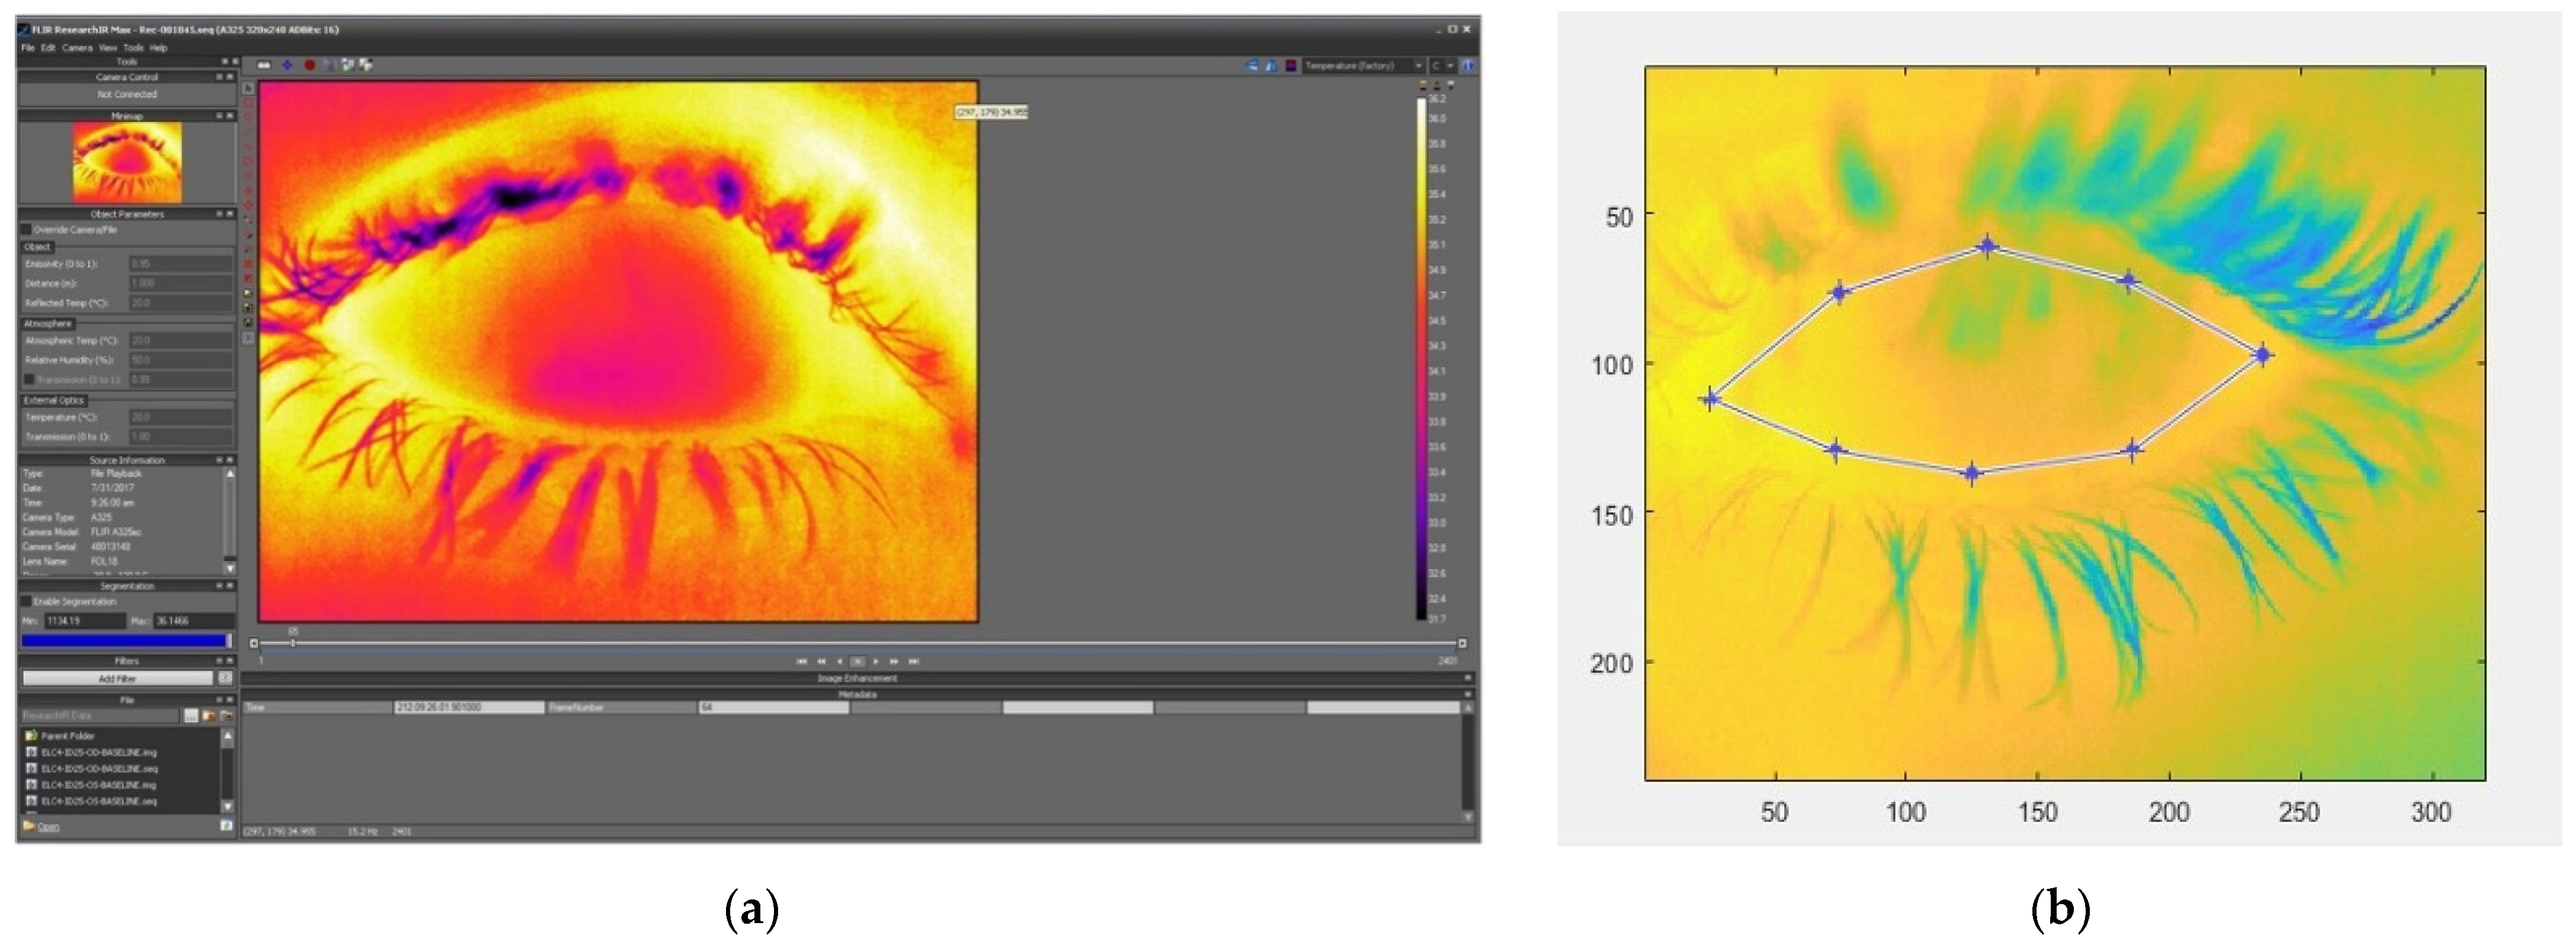This screenshot has width=2576, height=945.
Task: Click the red record button in toolbar
Action: click(x=310, y=65)
